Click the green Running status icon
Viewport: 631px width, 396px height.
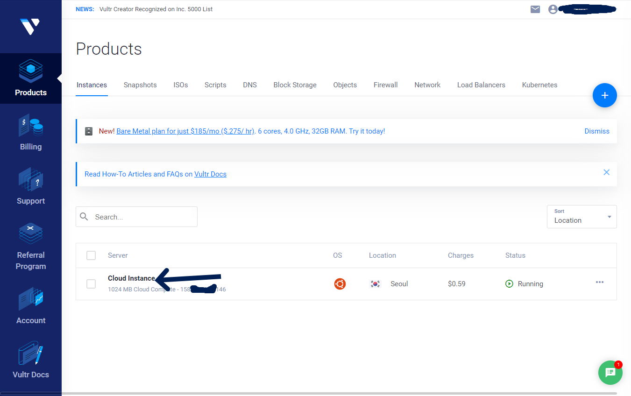(x=510, y=283)
